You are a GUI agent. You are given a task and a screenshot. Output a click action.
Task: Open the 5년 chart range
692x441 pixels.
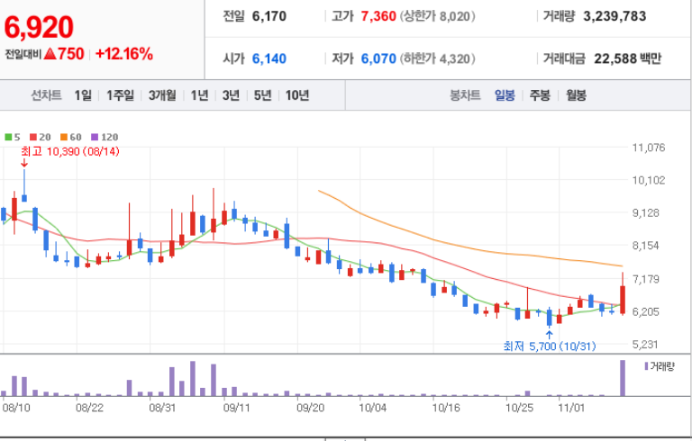click(262, 95)
